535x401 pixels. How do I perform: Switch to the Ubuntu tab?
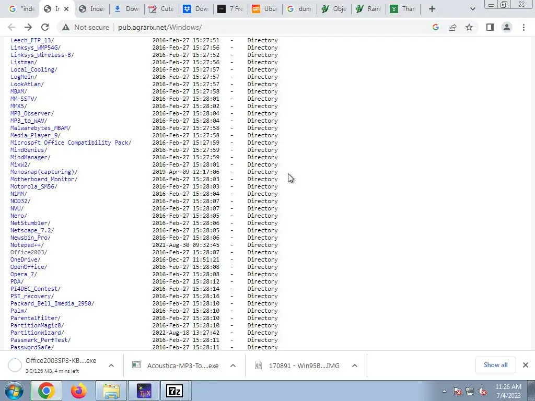[x=265, y=9]
